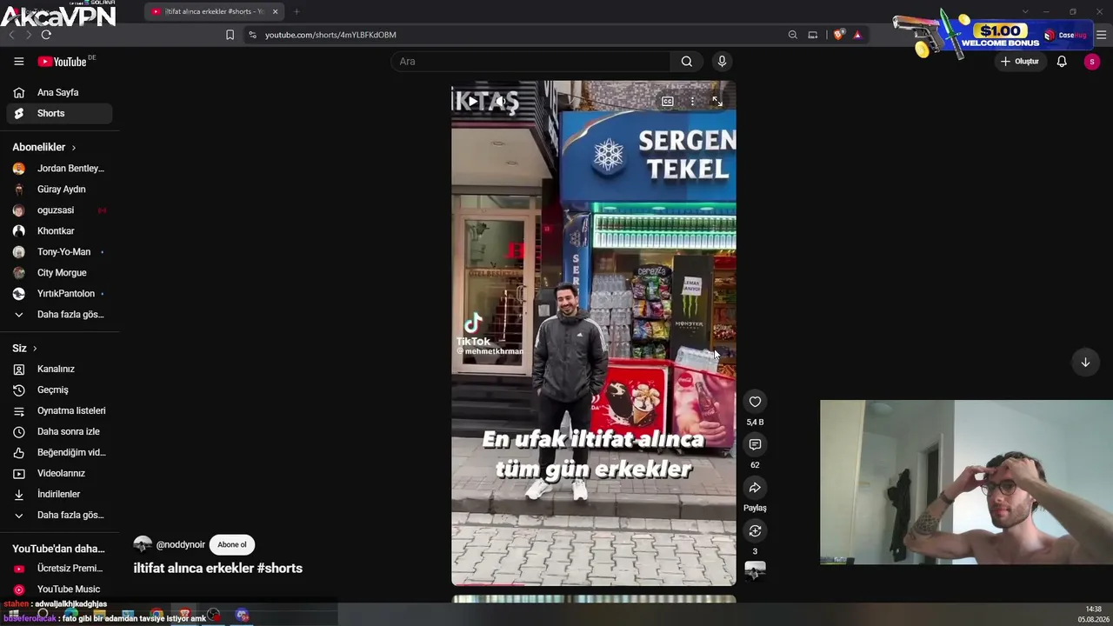Open the Windows Start menu
1113x626 pixels.
point(13,616)
